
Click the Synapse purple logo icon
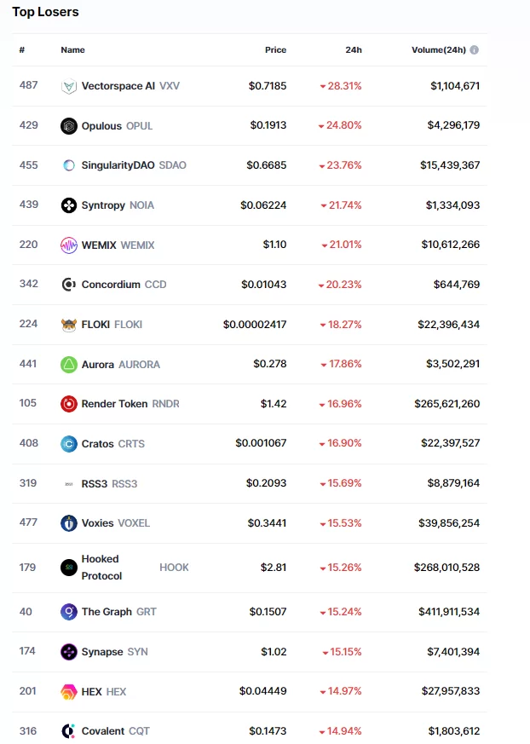click(x=69, y=652)
